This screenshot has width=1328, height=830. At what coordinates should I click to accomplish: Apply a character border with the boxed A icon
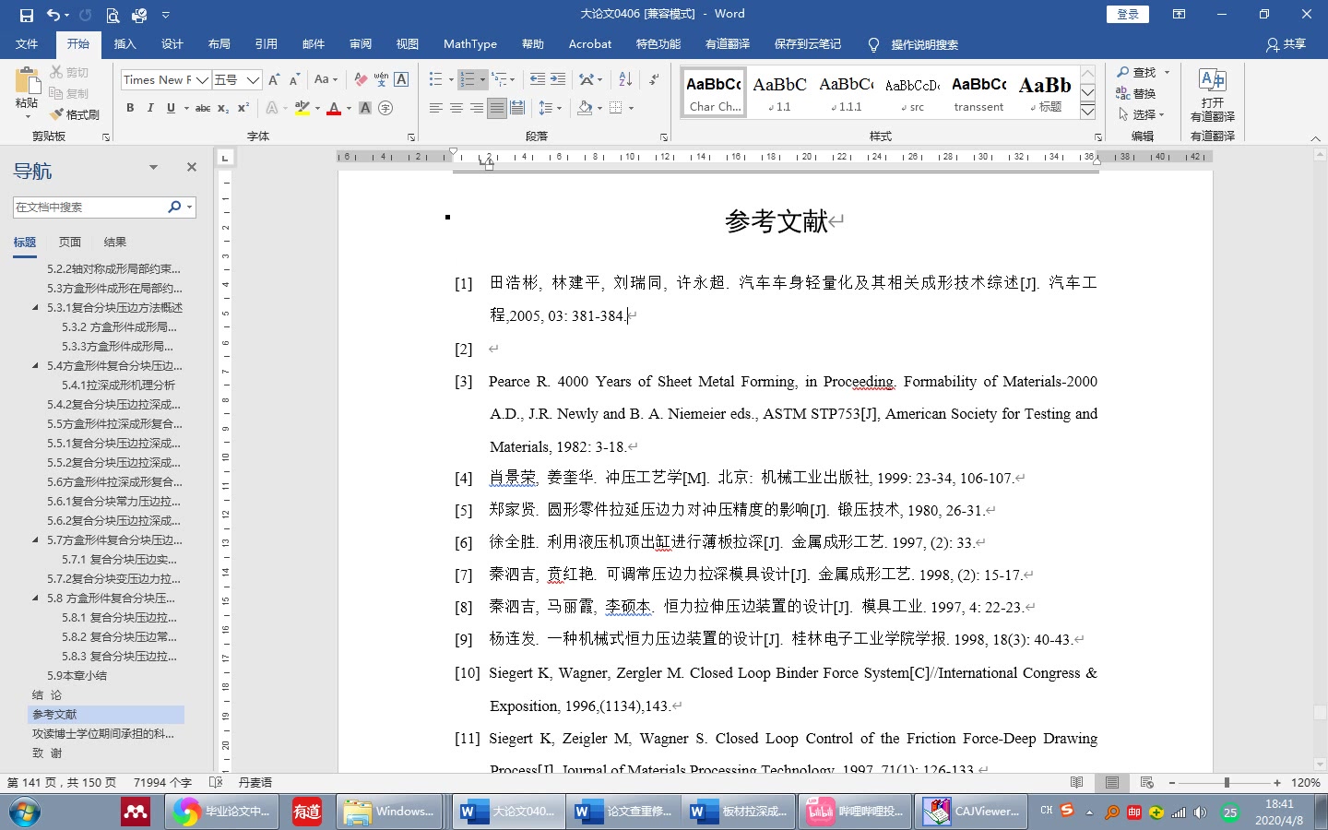click(401, 80)
